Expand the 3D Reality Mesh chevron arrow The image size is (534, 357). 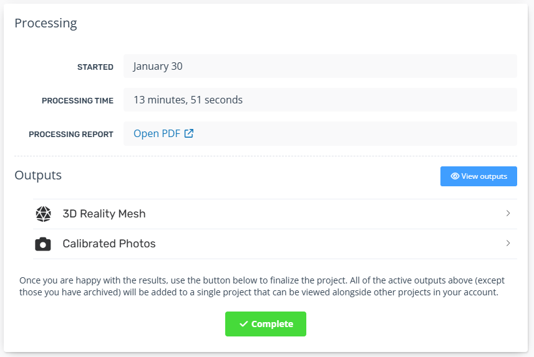pyautogui.click(x=508, y=213)
